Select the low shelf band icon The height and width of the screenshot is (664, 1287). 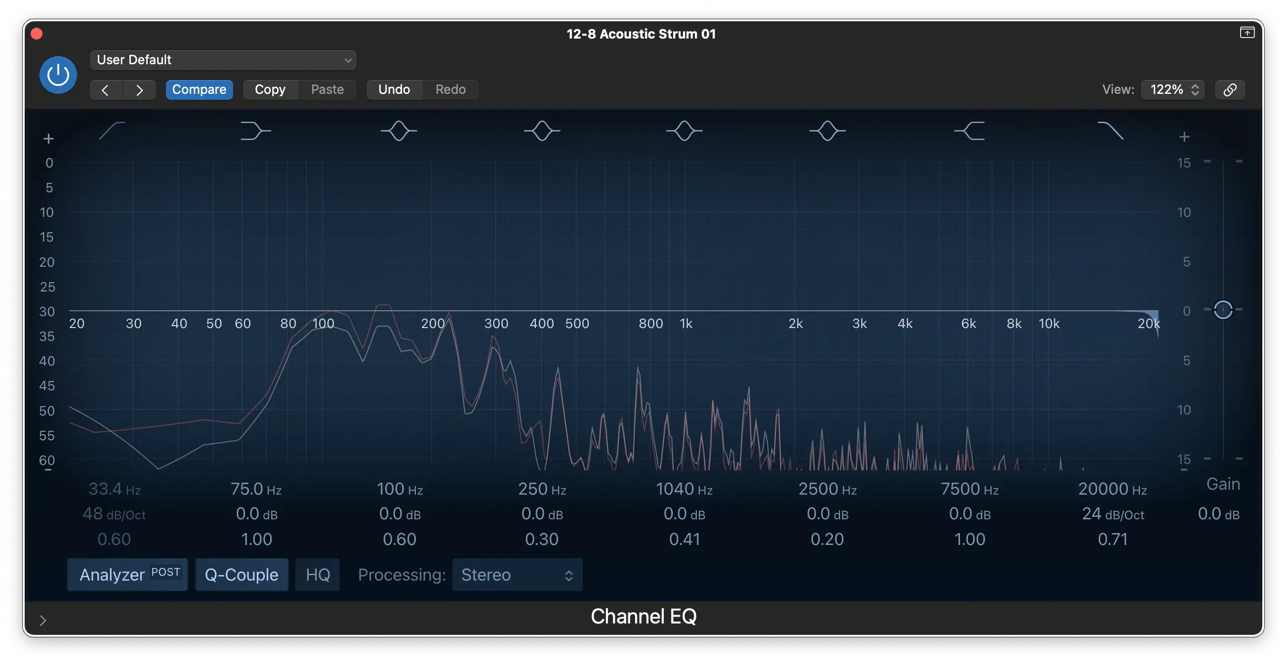[x=255, y=130]
